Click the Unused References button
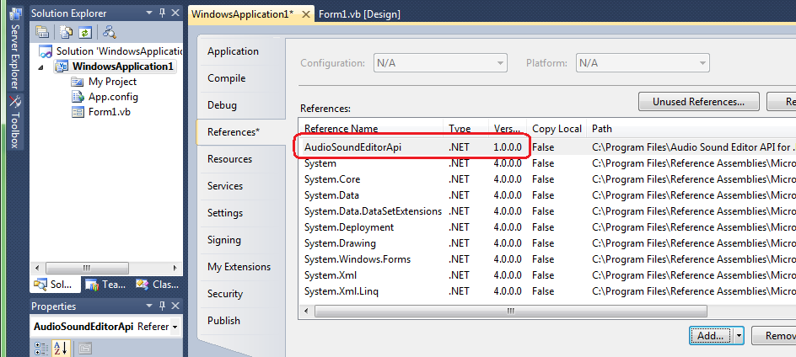 point(698,102)
